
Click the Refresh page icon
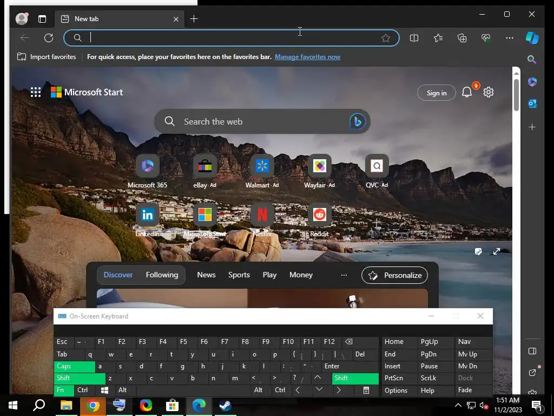[x=49, y=38]
